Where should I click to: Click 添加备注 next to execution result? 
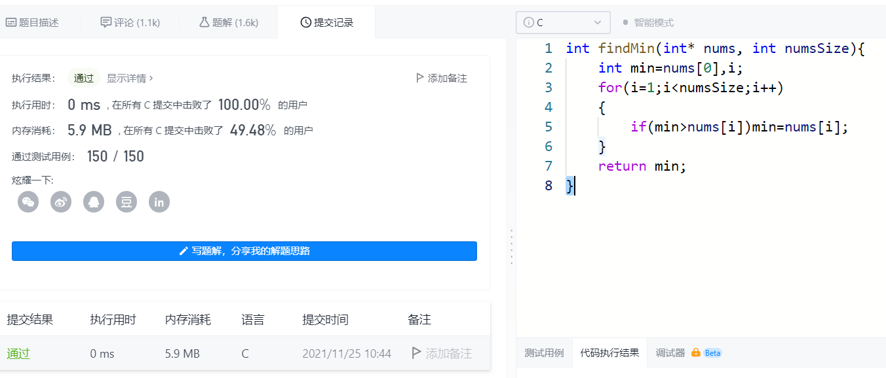point(442,78)
